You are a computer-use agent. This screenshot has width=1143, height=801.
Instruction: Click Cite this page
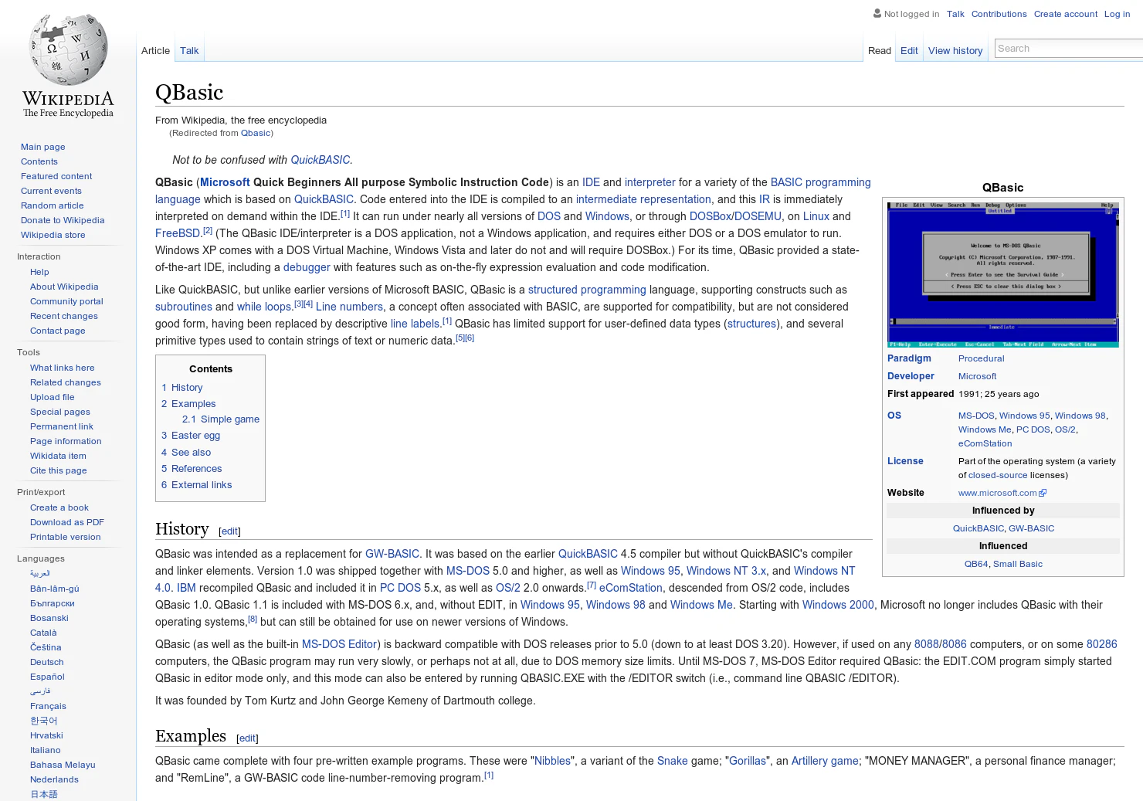(x=58, y=470)
